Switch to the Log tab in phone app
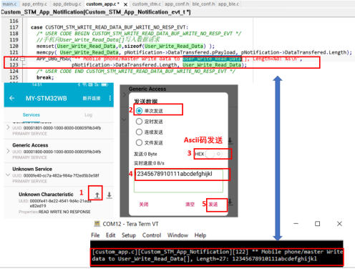This screenshot has height=269, width=355. click(88, 115)
